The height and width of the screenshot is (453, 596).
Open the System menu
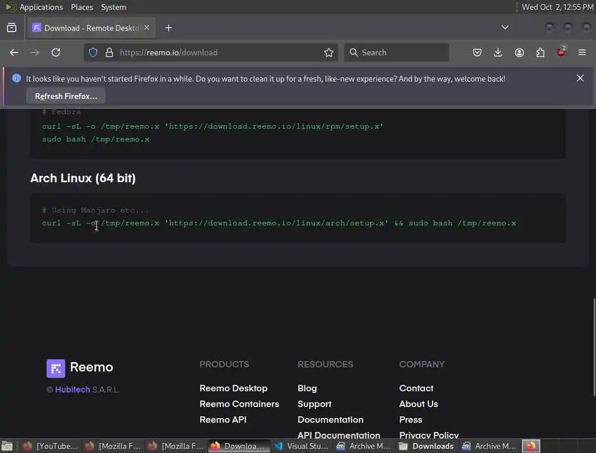(113, 7)
